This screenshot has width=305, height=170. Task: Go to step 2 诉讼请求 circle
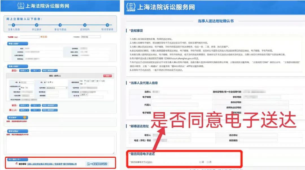(x=37, y=25)
